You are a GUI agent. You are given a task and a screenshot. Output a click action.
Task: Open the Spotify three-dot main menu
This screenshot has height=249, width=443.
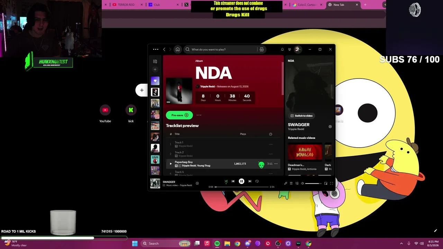pyautogui.click(x=156, y=49)
